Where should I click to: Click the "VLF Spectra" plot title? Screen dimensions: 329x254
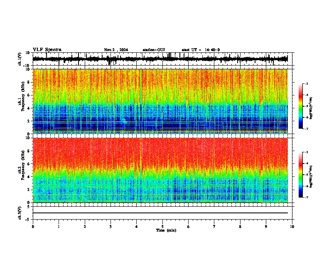point(47,50)
